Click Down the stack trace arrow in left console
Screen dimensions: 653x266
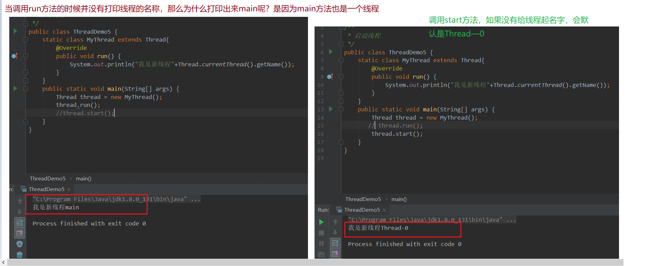20,211
